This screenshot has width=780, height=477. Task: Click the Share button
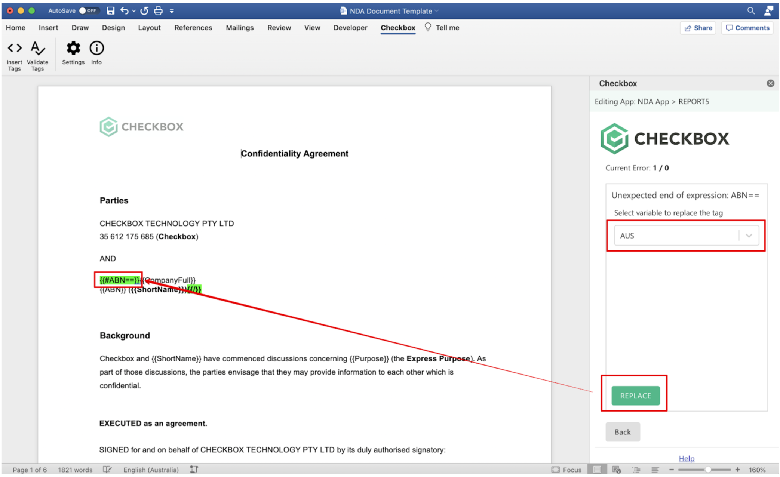(x=698, y=28)
